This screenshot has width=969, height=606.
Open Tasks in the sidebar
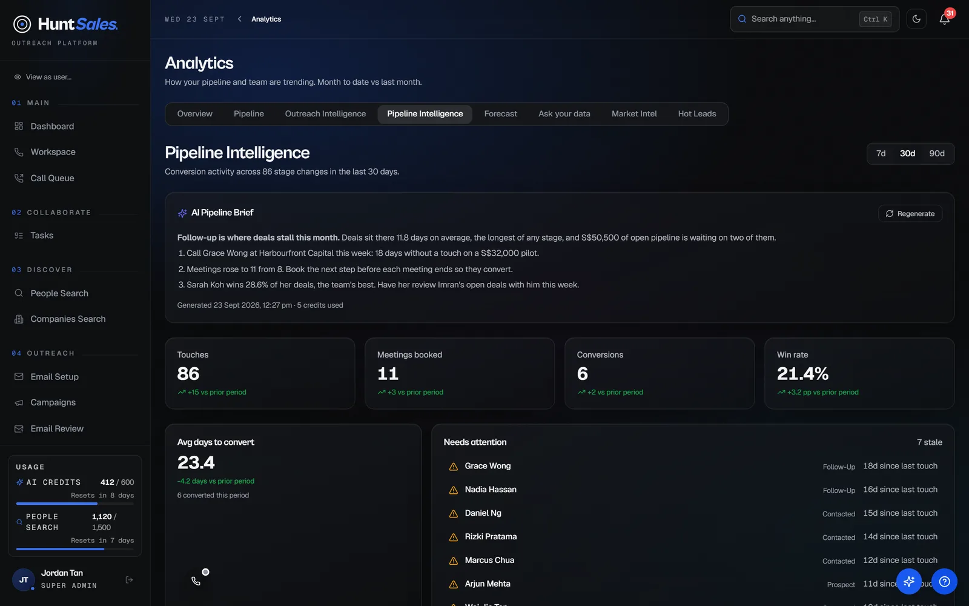75,236
